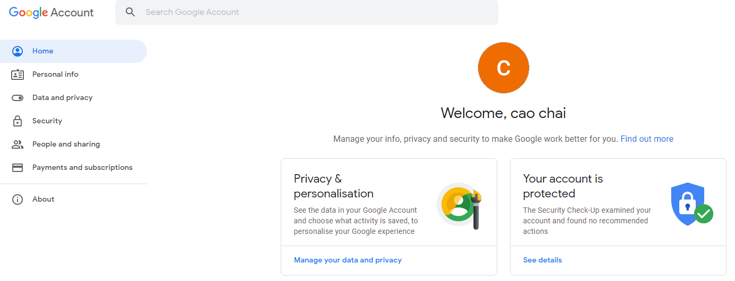735x281 pixels.
Task: Click the privacy personalisation illustration
Action: [x=460, y=206]
